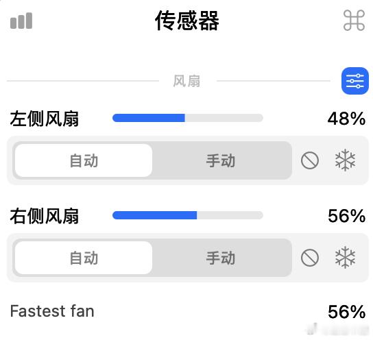Click the 48% value of left fan
373x340 pixels.
click(x=346, y=119)
